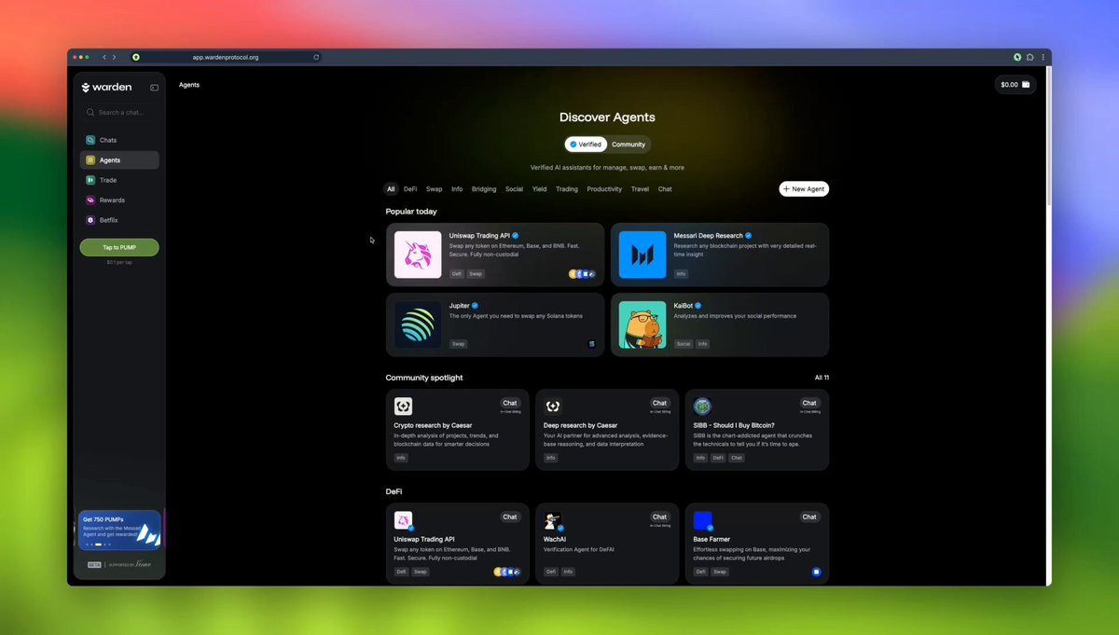Click the Warden logo in sidebar
The image size is (1119, 635).
pyautogui.click(x=106, y=88)
